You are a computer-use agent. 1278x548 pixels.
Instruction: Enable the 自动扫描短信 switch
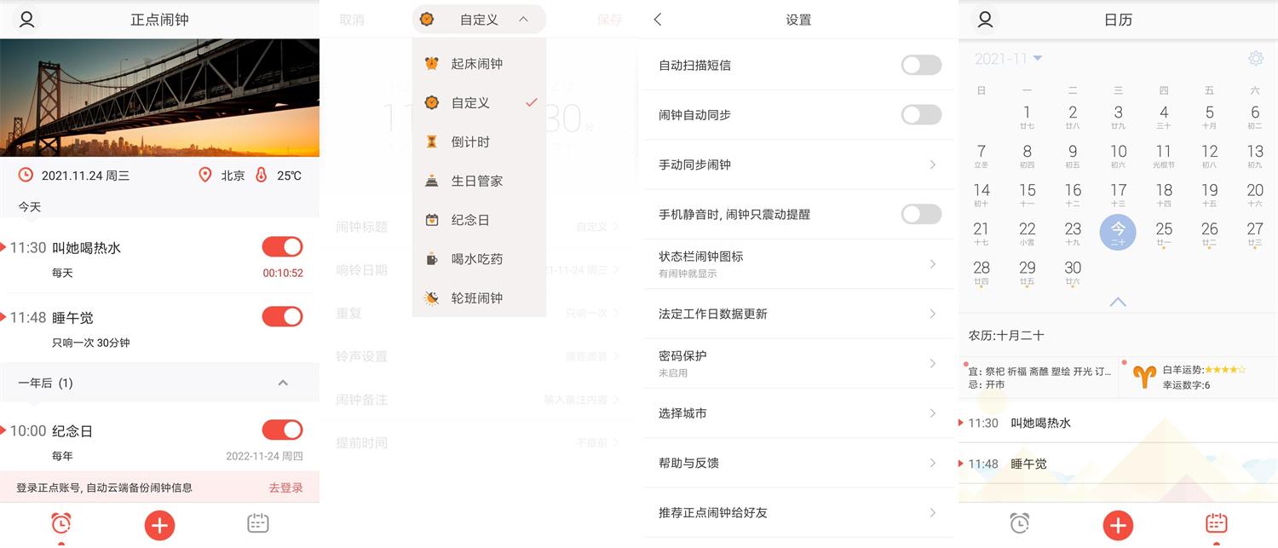click(921, 65)
